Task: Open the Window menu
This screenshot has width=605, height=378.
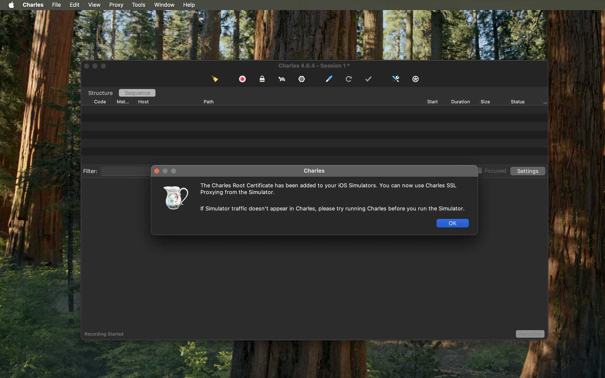Action: (x=164, y=5)
